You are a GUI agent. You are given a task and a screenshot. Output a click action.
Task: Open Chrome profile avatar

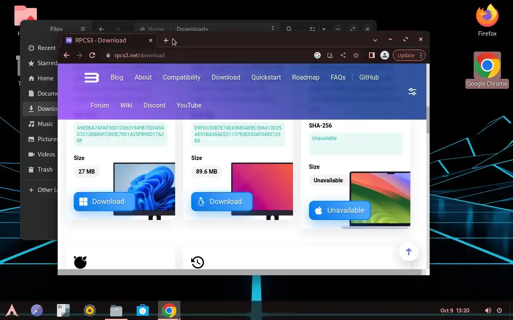384,55
